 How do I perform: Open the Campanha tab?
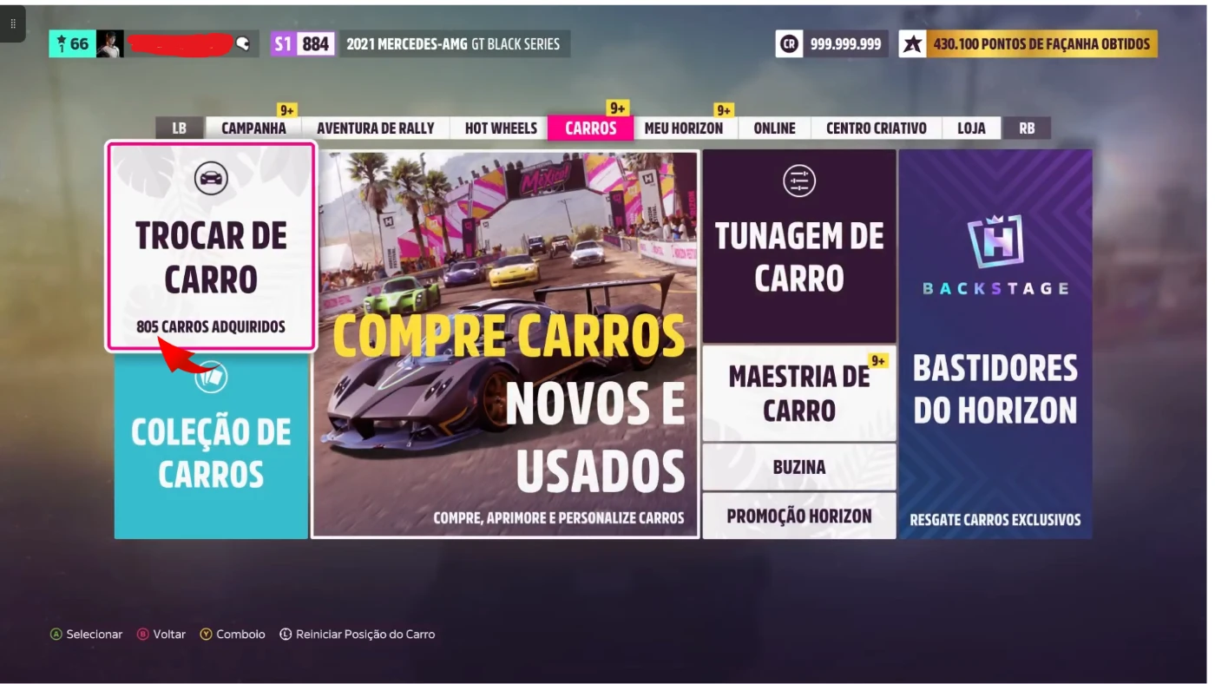click(253, 128)
